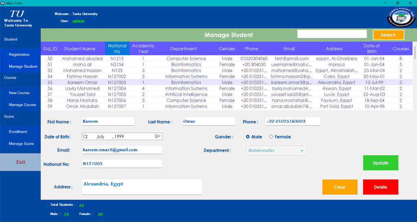Click the search text field
The height and width of the screenshot is (222, 417).
pos(332,34)
